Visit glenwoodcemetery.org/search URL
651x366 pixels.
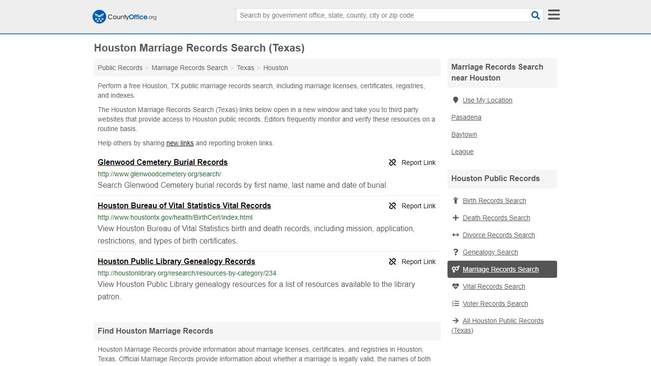pos(159,174)
